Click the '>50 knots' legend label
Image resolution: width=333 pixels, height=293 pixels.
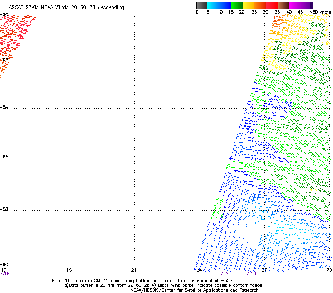(320, 12)
